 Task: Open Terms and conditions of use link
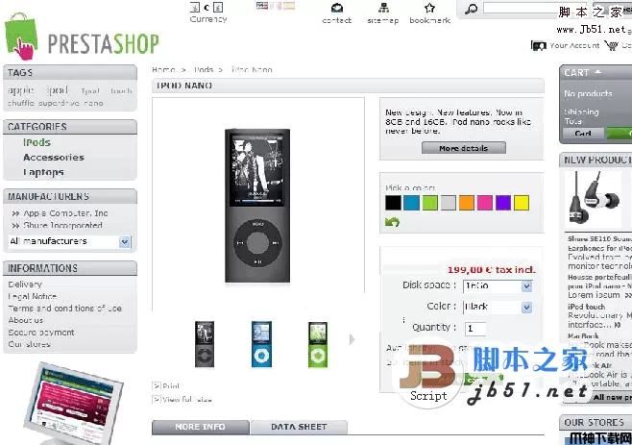coord(65,309)
